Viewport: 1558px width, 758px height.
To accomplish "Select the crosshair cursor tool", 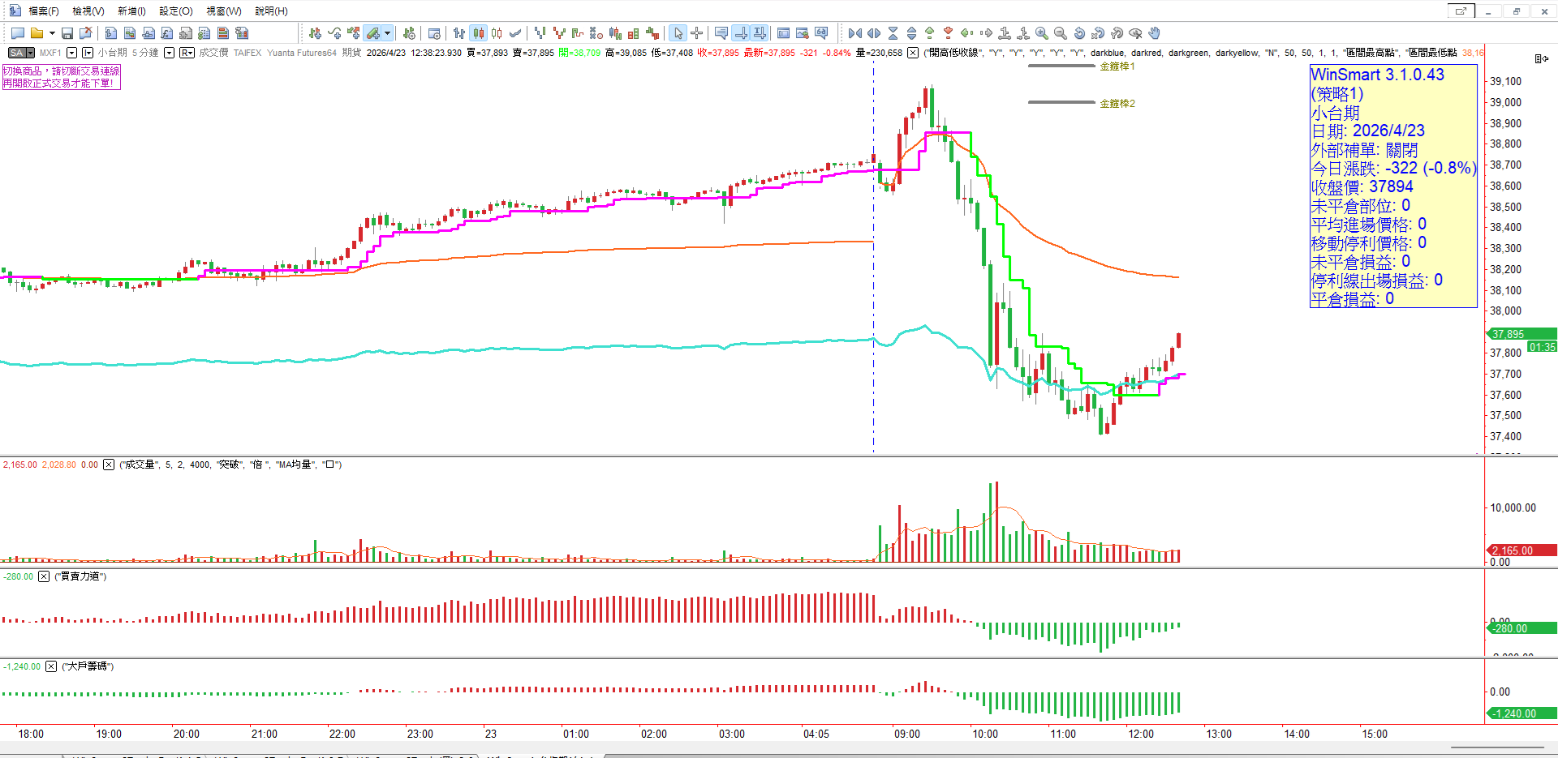I will click(696, 33).
